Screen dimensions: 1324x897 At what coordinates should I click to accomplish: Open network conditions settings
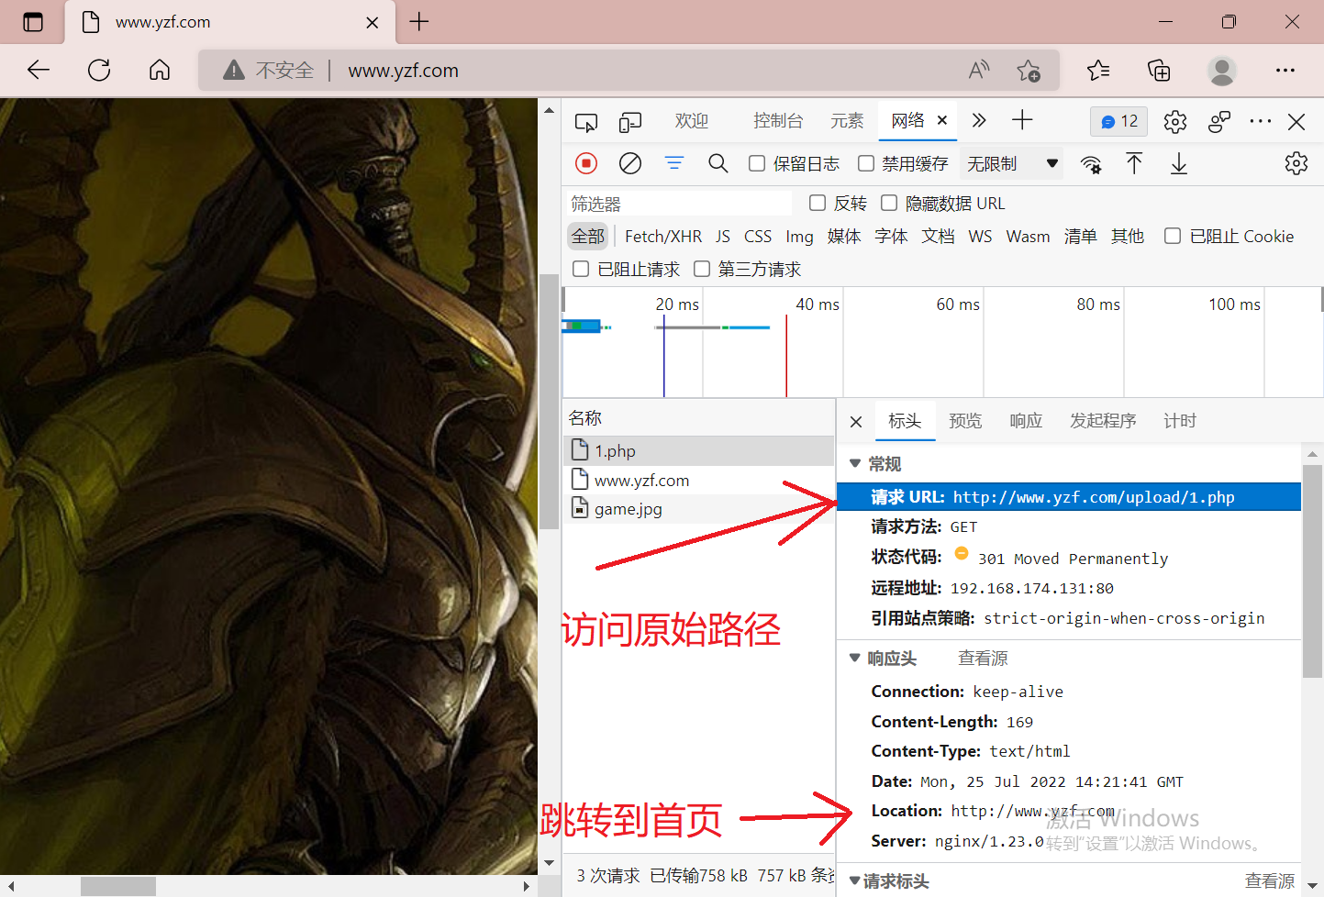[x=1091, y=163]
